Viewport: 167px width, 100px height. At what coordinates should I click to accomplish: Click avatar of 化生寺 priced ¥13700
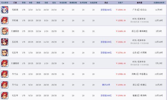[5, 53]
